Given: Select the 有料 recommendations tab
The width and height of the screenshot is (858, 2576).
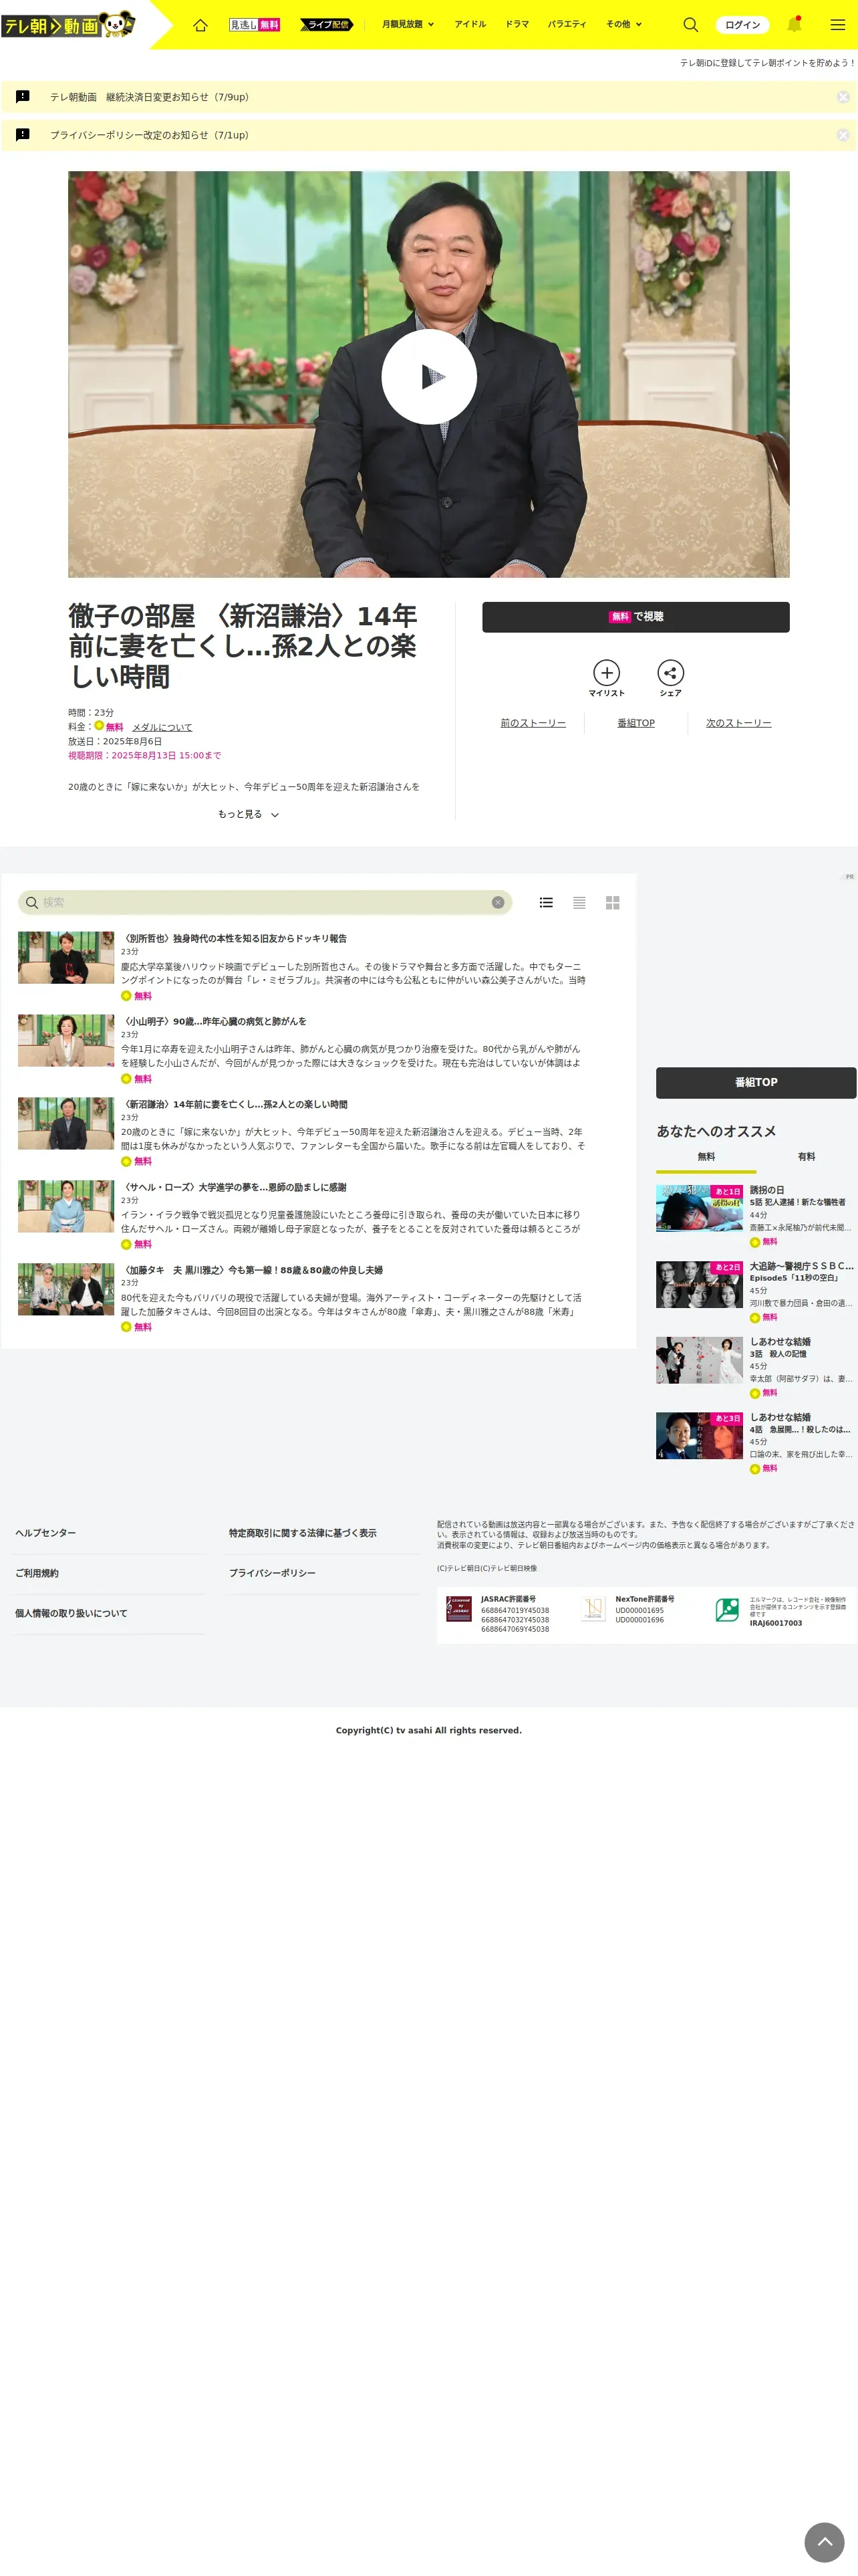Looking at the screenshot, I should (x=806, y=1157).
